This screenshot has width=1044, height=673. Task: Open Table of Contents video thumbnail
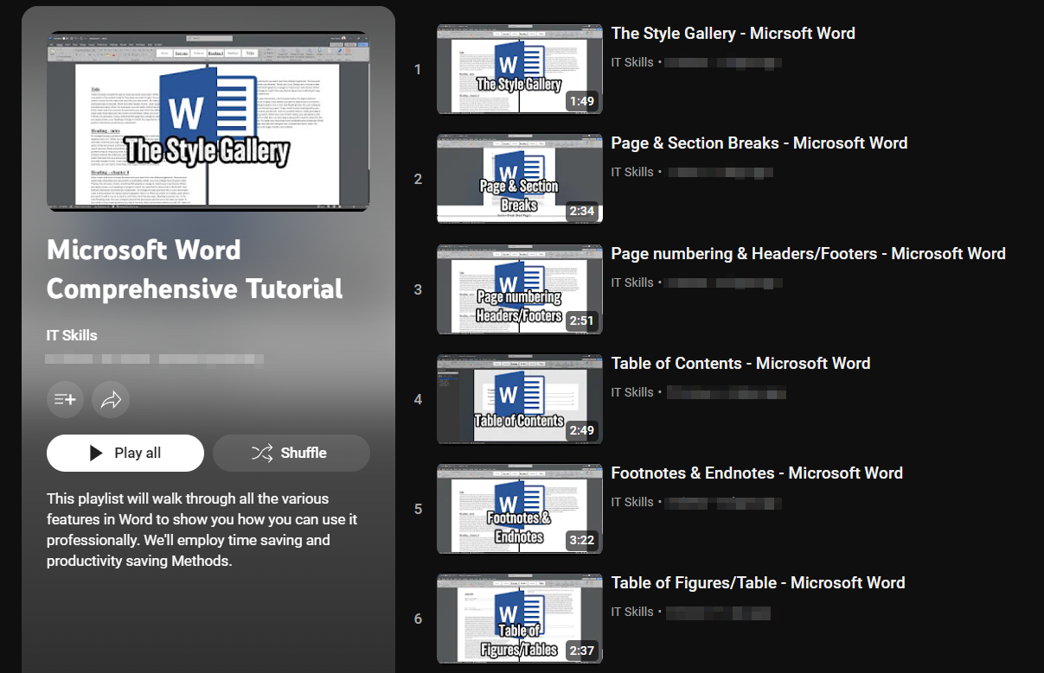(519, 399)
